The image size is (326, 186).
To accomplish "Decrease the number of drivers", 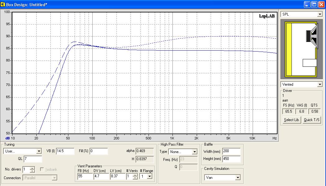I will 32,171.
